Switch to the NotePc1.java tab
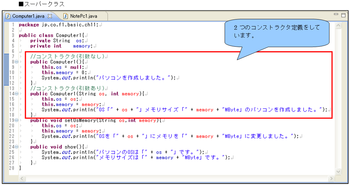This screenshot has height=185, width=350. click(83, 16)
